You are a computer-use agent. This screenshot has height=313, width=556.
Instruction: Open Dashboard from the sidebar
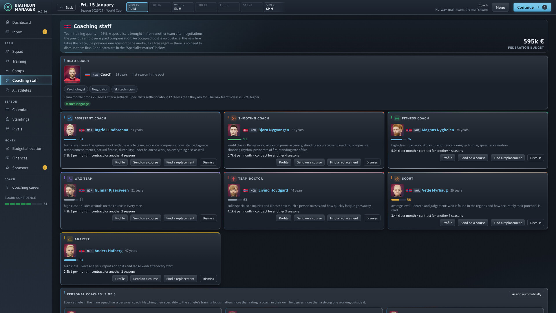pyautogui.click(x=26, y=22)
